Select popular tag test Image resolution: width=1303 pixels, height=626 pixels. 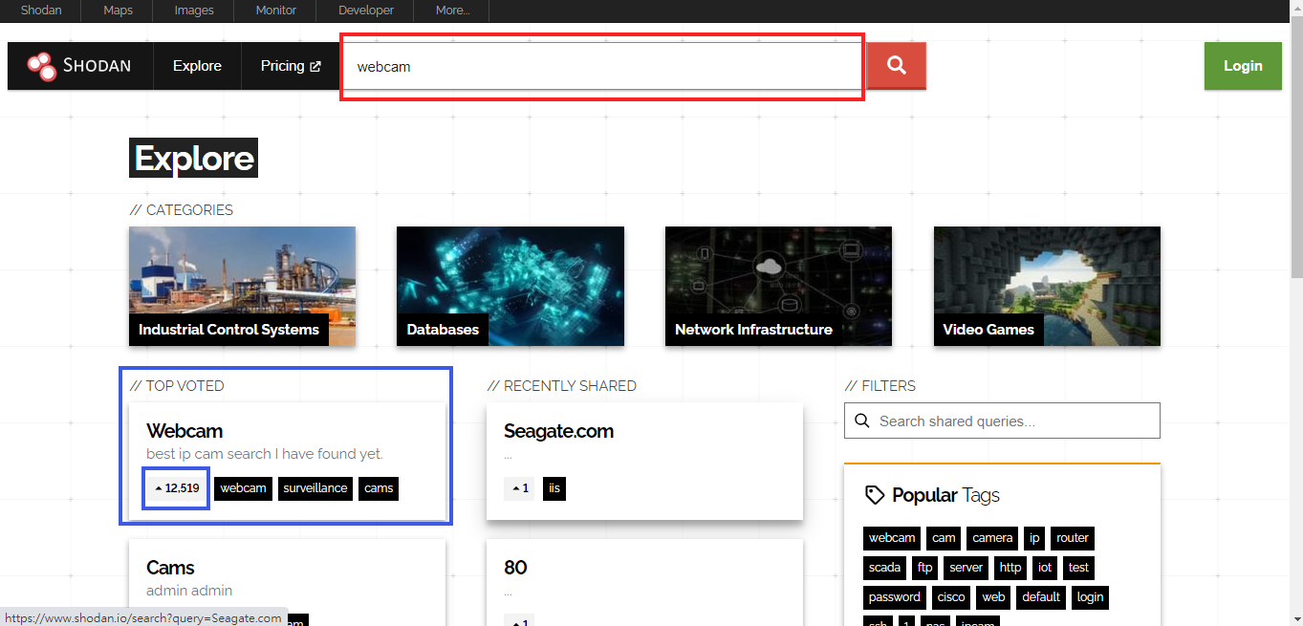point(1079,568)
